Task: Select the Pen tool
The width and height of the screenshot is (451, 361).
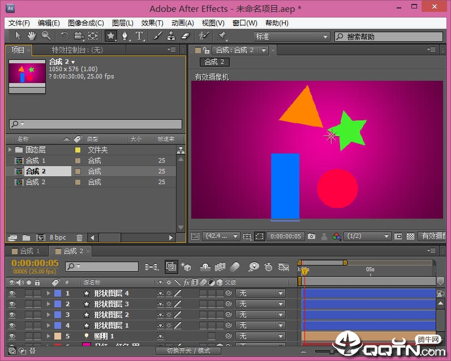Action: 125,36
